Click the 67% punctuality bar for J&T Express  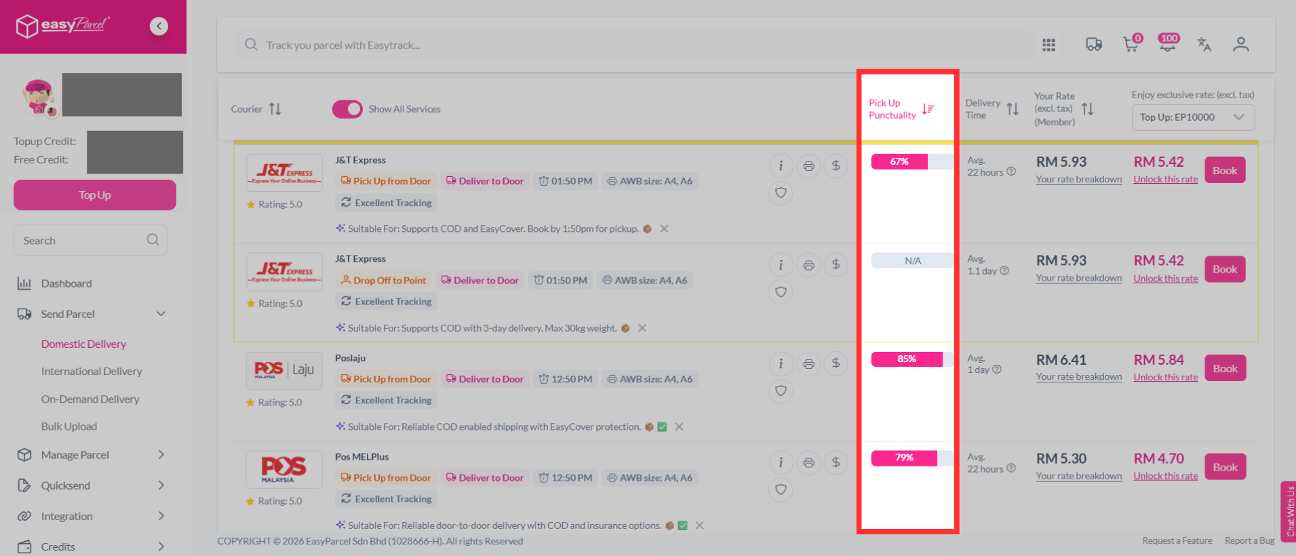(912, 161)
